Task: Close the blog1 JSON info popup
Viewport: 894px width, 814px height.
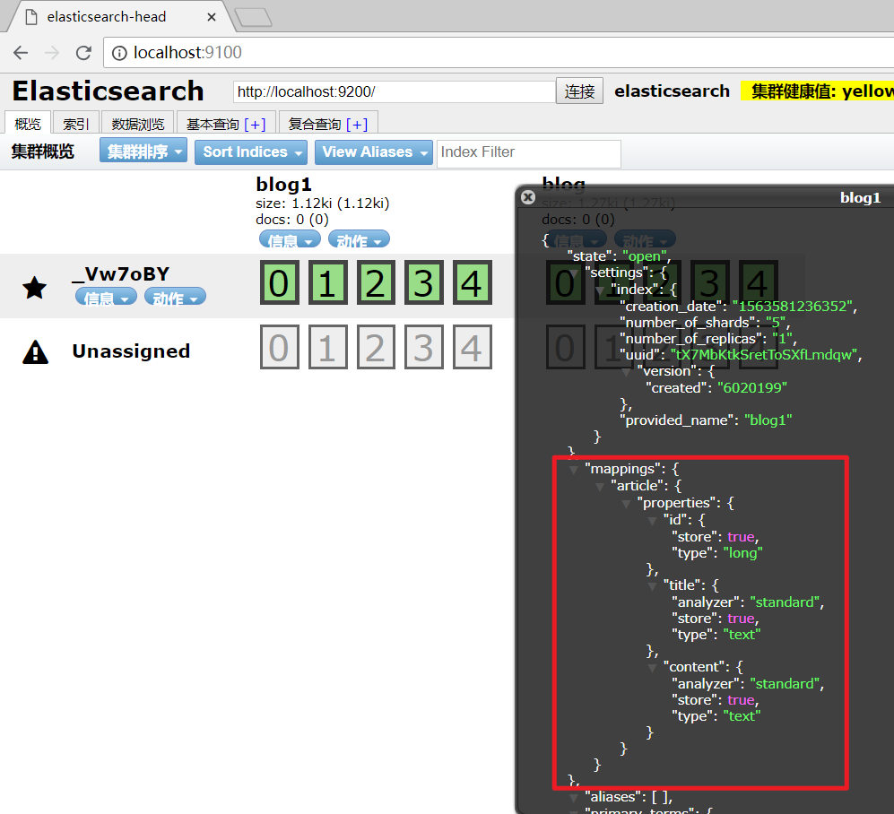Action: (528, 197)
